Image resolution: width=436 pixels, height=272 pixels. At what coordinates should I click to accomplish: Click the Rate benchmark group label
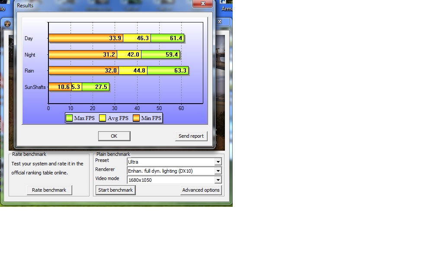(29, 154)
